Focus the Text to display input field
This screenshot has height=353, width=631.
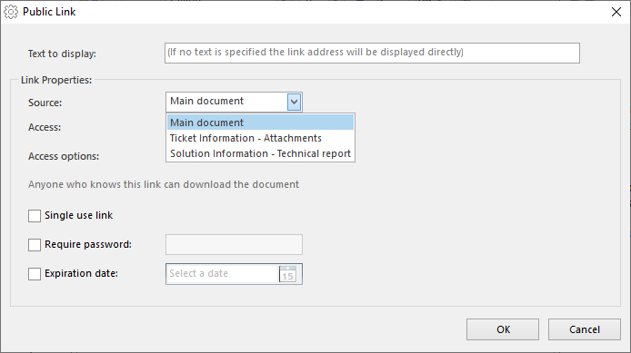pyautogui.click(x=372, y=53)
